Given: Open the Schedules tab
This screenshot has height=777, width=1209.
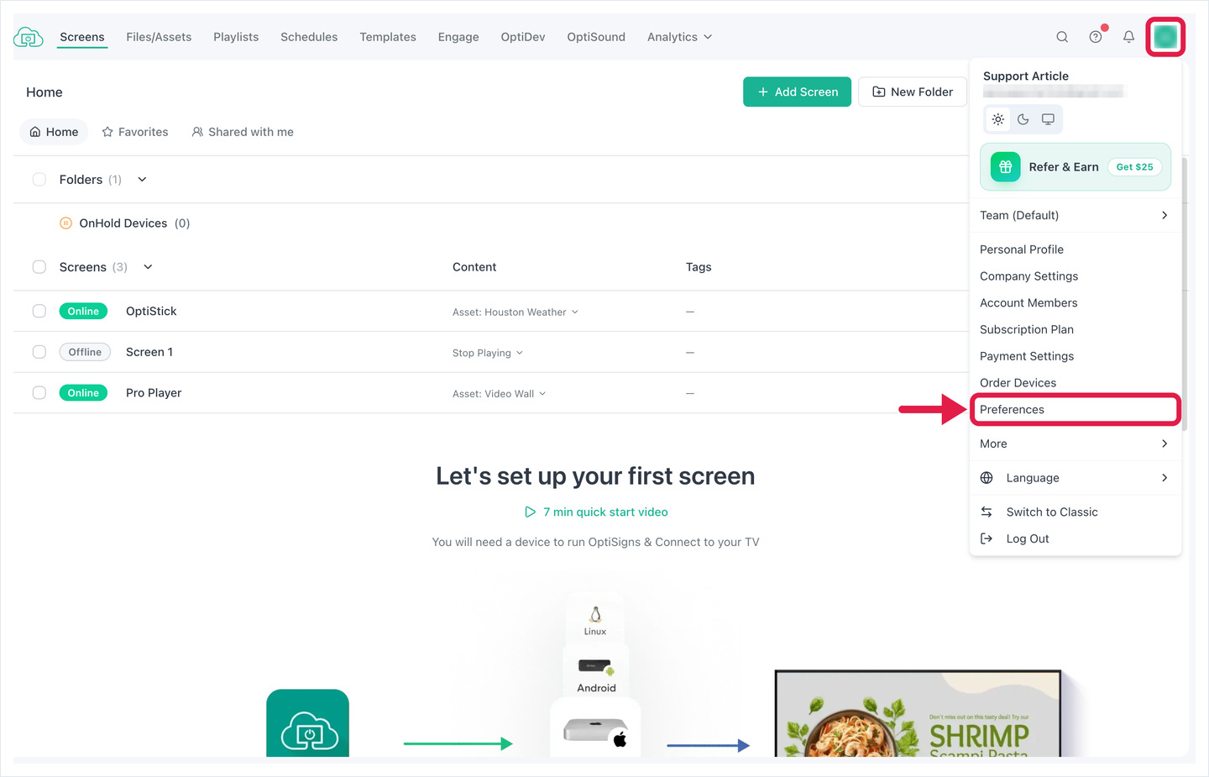Looking at the screenshot, I should [309, 37].
